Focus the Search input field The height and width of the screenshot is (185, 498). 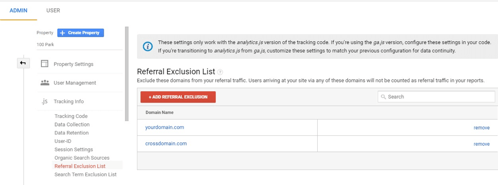coord(436,97)
